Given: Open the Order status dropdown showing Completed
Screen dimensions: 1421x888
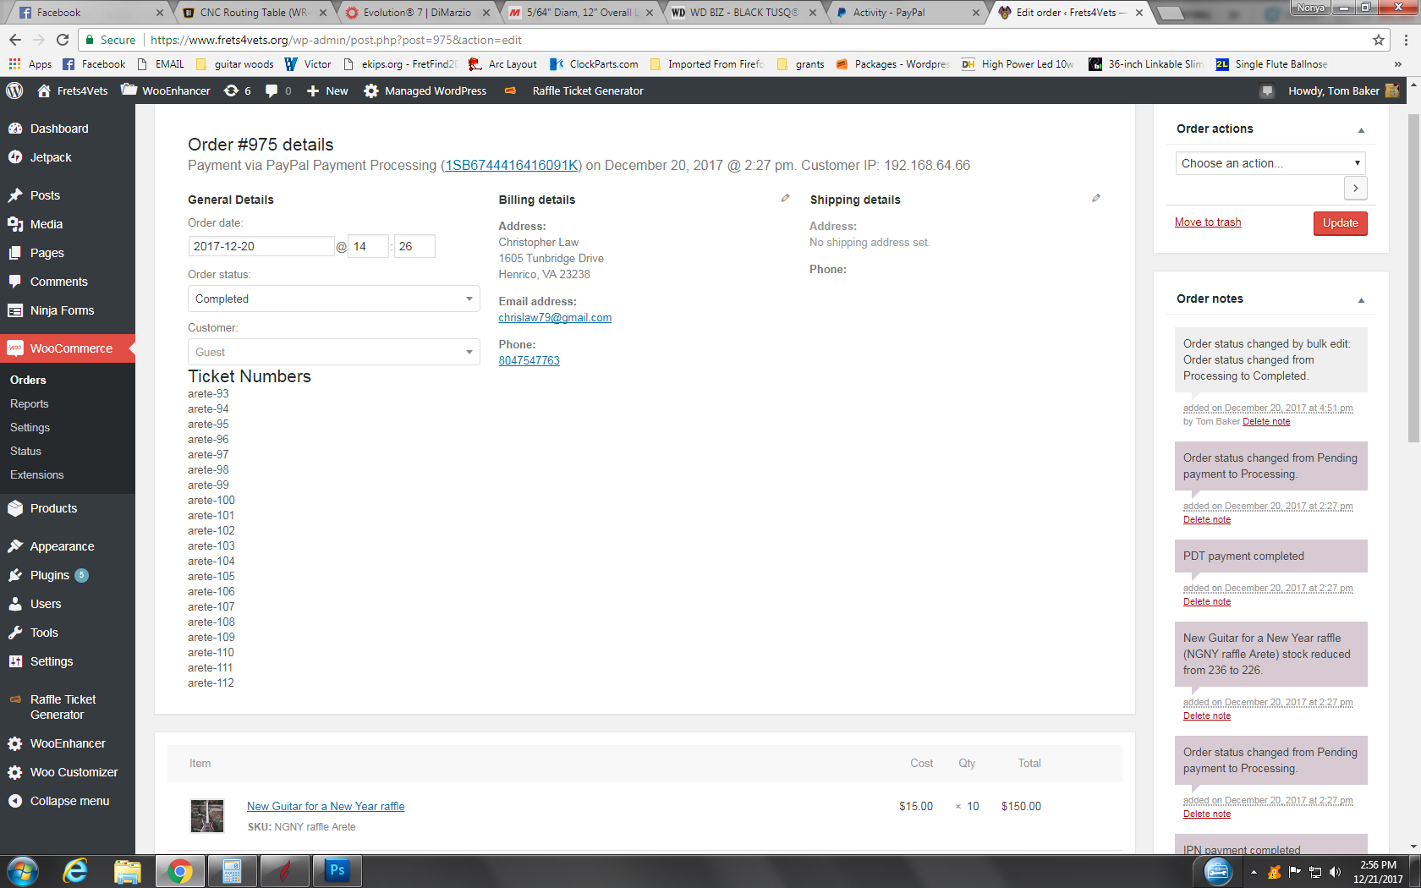Looking at the screenshot, I should point(333,299).
